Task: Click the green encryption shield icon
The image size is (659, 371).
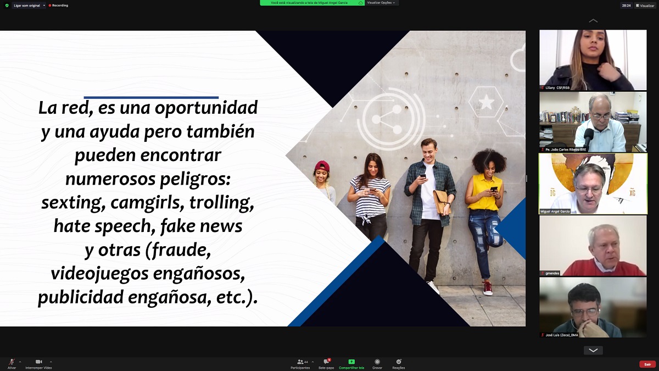Action: pos(7,5)
